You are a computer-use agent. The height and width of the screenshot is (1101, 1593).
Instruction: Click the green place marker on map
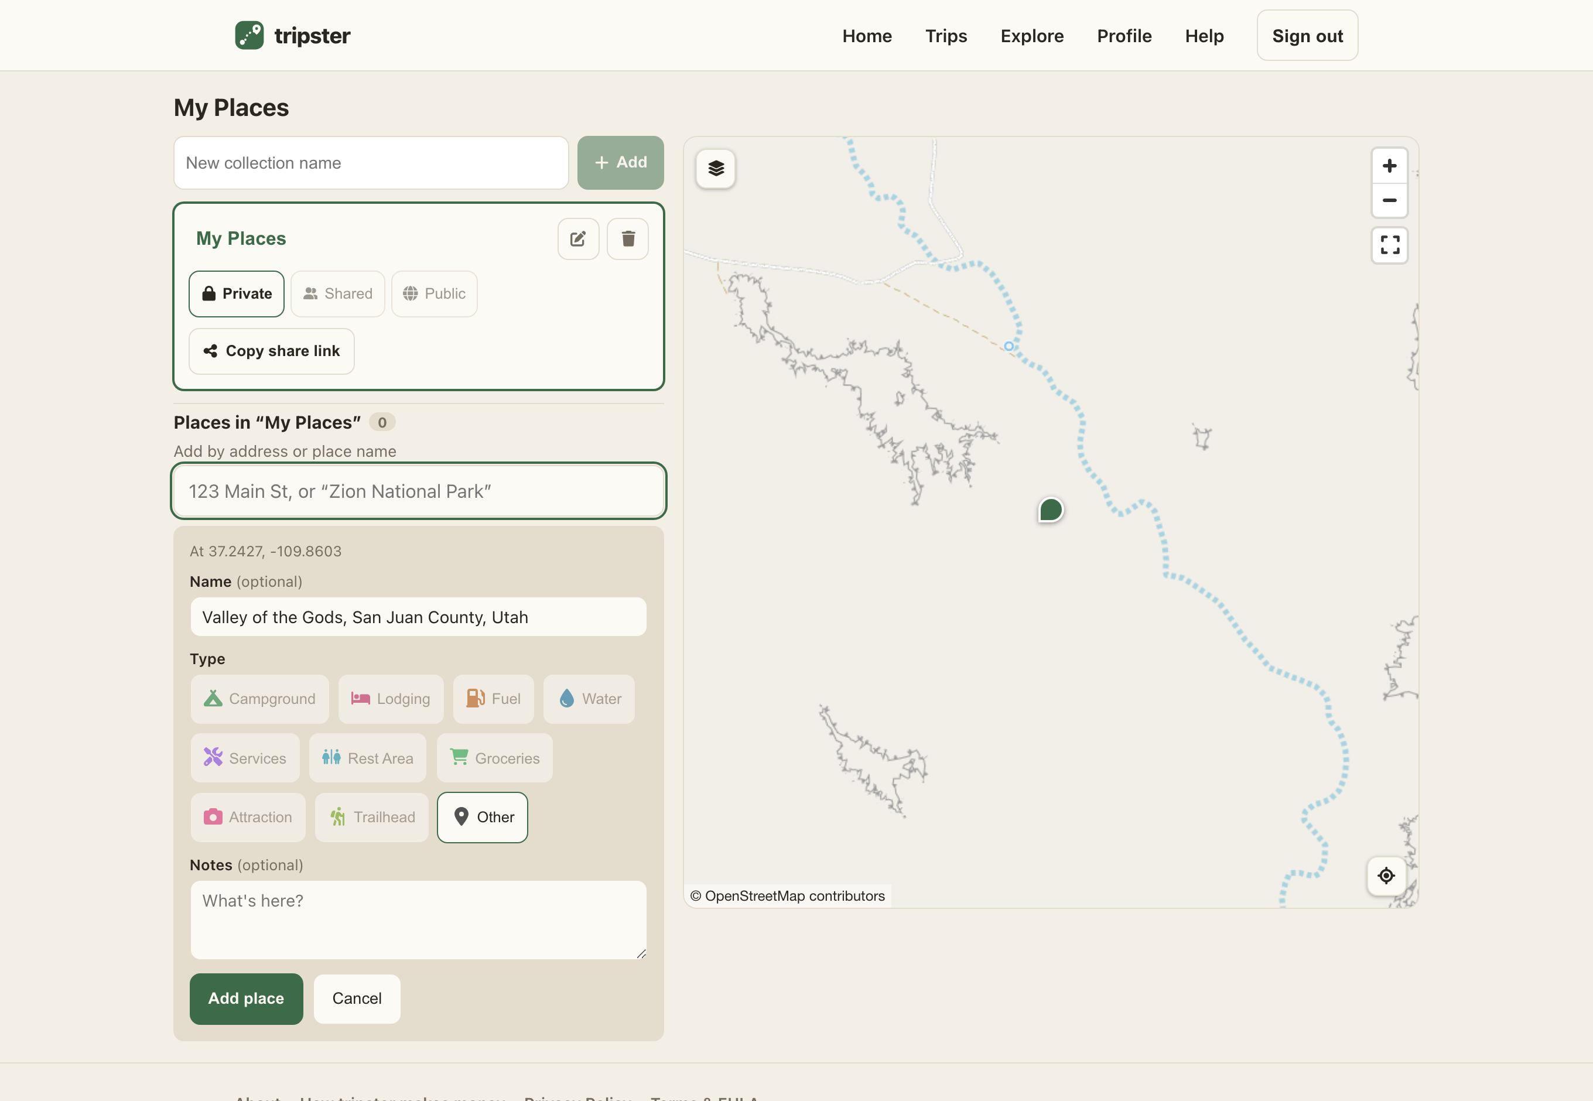tap(1050, 510)
